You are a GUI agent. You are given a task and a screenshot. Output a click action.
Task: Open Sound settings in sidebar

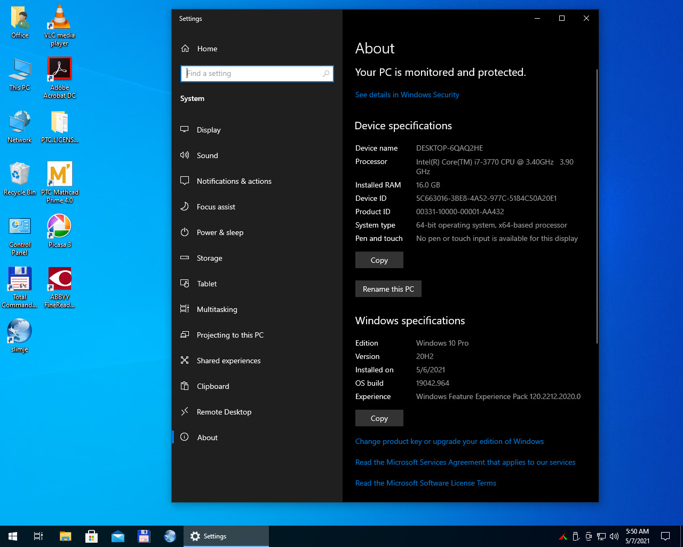click(x=207, y=155)
